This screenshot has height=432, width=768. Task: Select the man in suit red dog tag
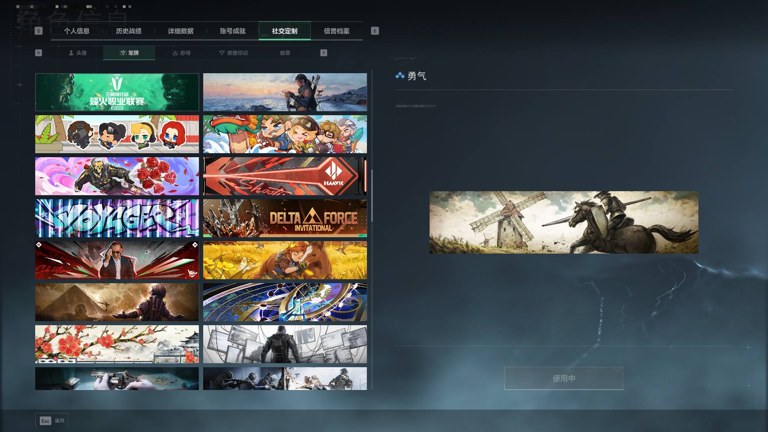(x=117, y=260)
